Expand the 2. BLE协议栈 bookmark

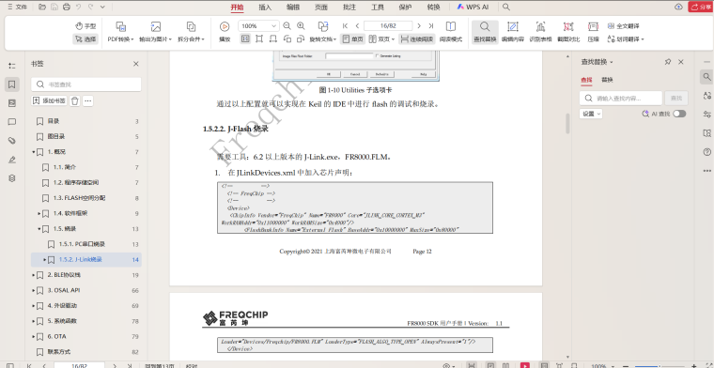point(33,275)
